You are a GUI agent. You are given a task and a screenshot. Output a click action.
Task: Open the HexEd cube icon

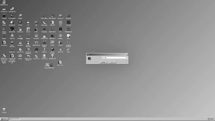pyautogui.click(x=20, y=23)
